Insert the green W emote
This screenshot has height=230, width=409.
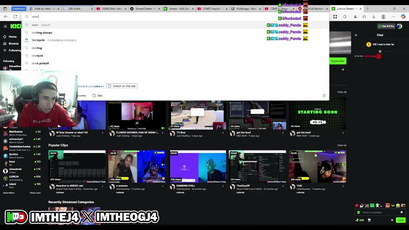[x=393, y=205]
